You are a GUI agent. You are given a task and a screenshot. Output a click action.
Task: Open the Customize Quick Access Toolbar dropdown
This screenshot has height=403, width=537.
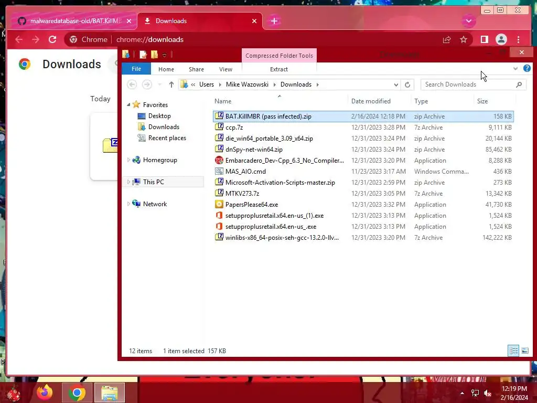coord(164,55)
